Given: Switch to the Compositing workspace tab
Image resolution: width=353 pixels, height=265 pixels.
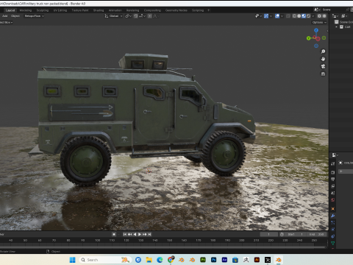Looking at the screenshot, I should coord(152,10).
